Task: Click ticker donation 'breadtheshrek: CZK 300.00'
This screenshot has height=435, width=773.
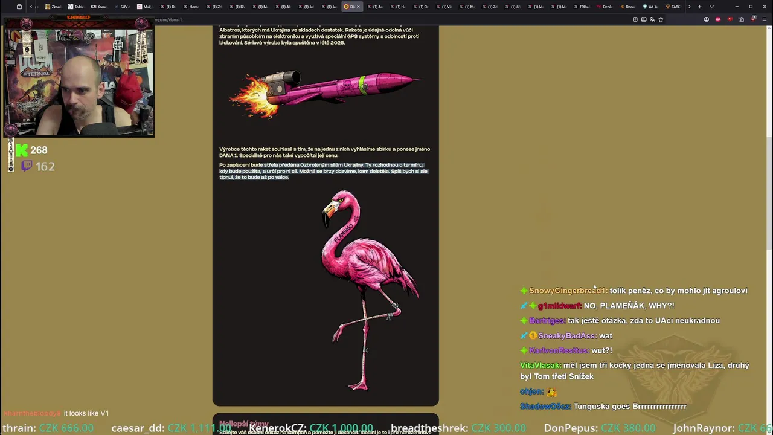Action: coord(458,428)
